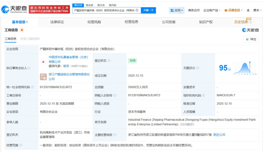Click the 导出 export button
263x152 pixels.
[251, 39]
